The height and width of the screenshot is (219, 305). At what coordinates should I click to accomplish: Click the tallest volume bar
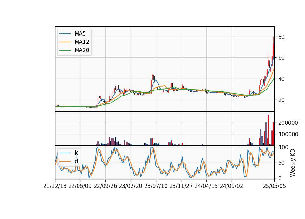268,130
